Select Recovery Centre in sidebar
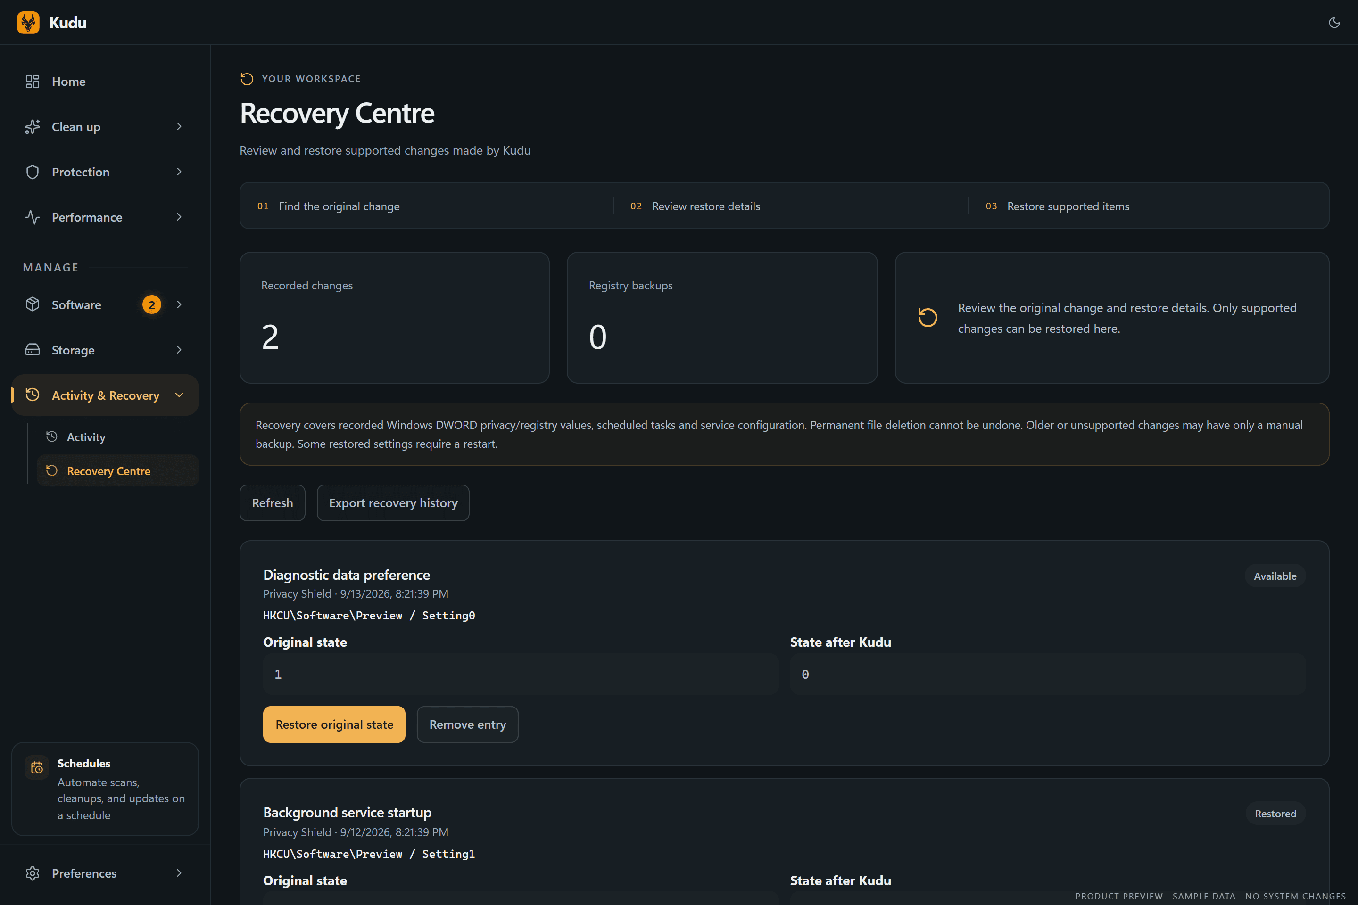Screen dimensions: 1358x905 click(118, 471)
